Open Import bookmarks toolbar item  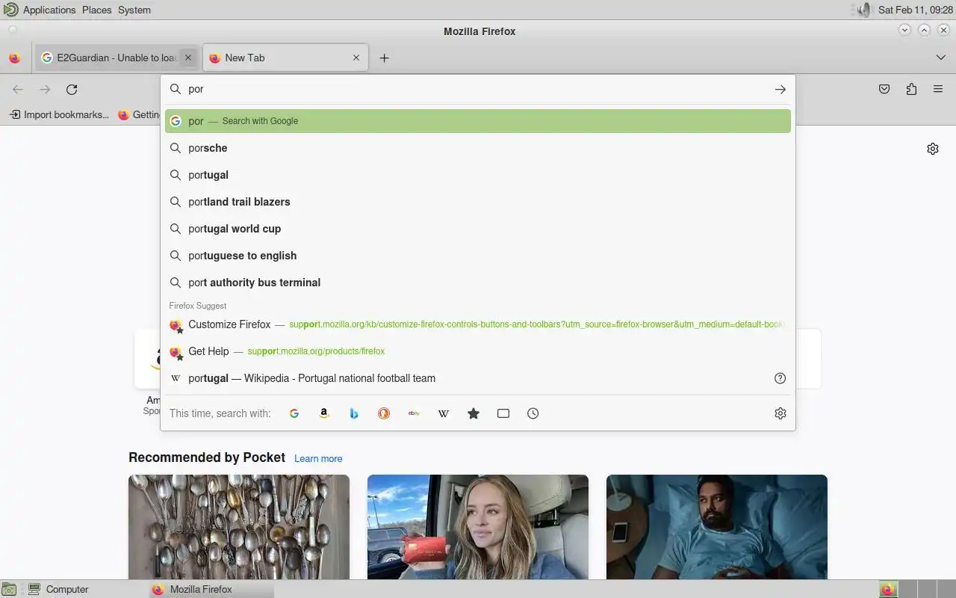click(x=59, y=114)
